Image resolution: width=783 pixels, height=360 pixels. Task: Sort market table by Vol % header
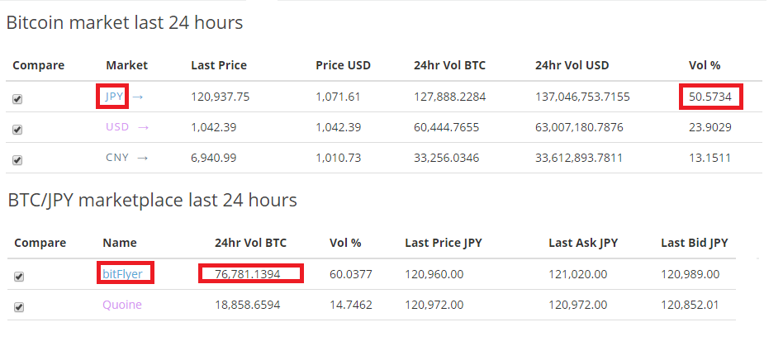[x=705, y=65]
